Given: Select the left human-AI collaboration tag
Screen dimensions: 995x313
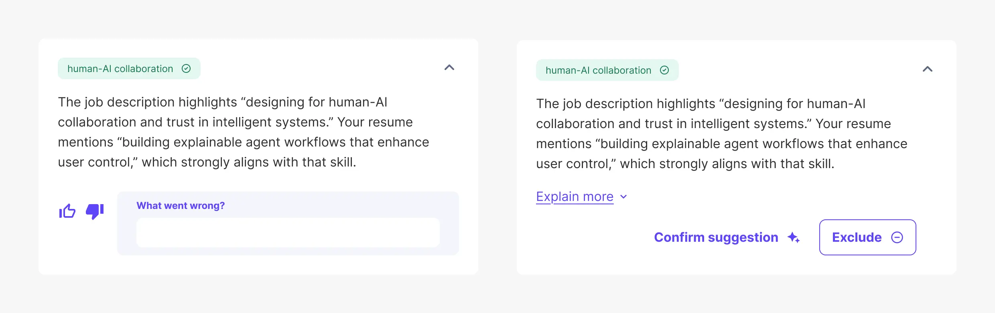Looking at the screenshot, I should pos(120,69).
